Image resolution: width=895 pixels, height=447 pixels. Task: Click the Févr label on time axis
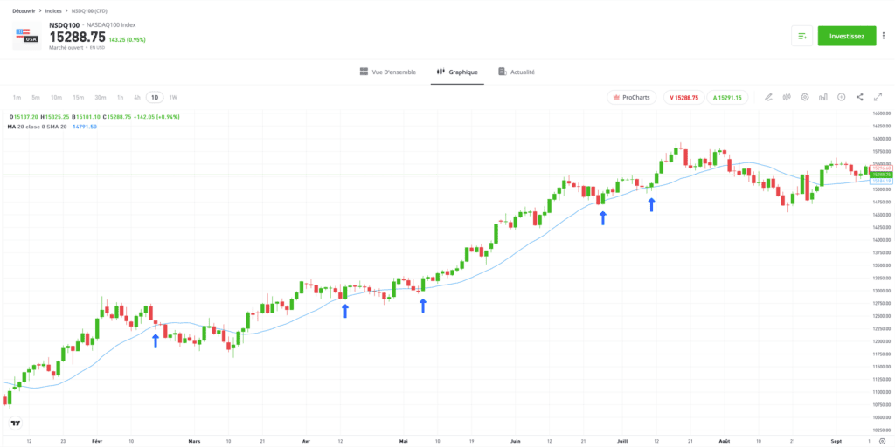pyautogui.click(x=98, y=441)
